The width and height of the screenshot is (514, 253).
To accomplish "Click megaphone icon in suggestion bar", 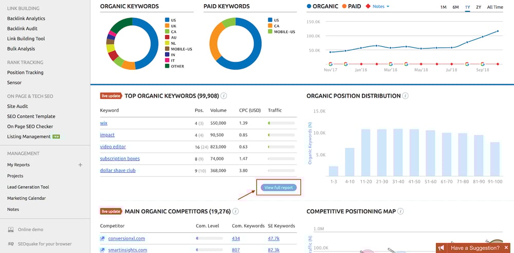I will coord(442,248).
